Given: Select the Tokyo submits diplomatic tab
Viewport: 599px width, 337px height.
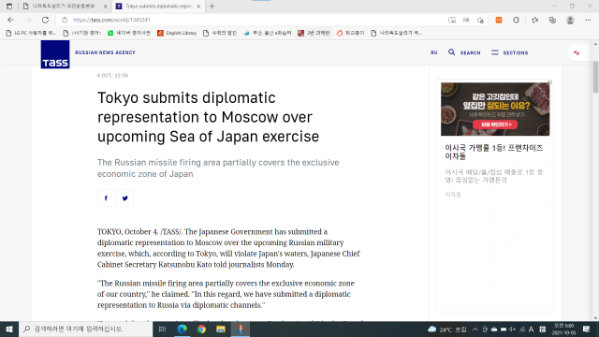Looking at the screenshot, I should tap(158, 7).
